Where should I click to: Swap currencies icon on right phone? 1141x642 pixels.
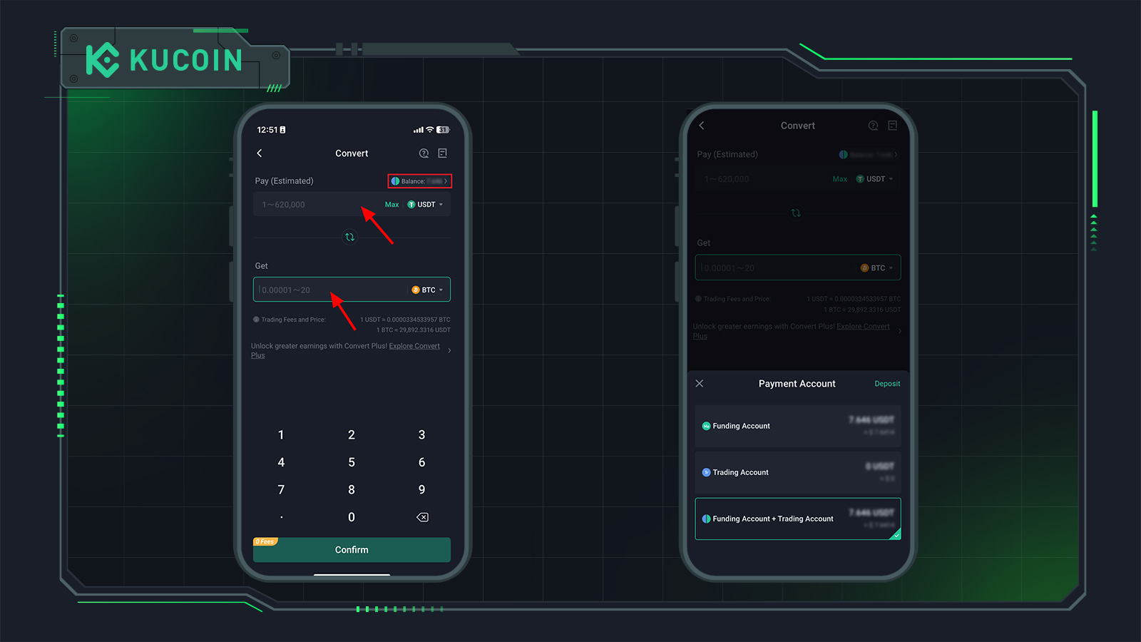[796, 213]
